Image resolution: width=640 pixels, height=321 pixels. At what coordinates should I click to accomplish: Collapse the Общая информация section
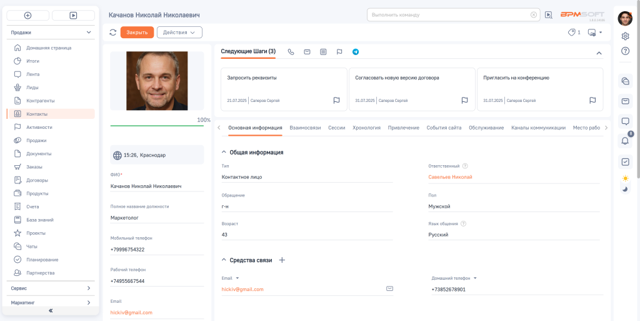tap(224, 152)
